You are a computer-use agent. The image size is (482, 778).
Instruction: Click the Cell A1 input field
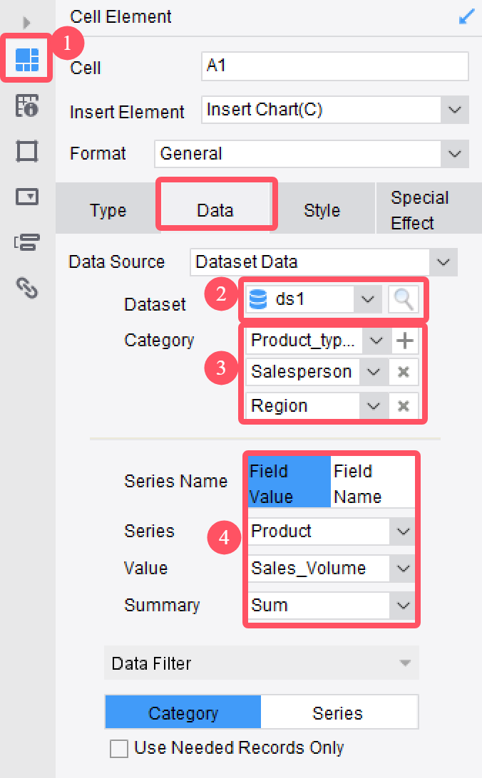pos(335,66)
